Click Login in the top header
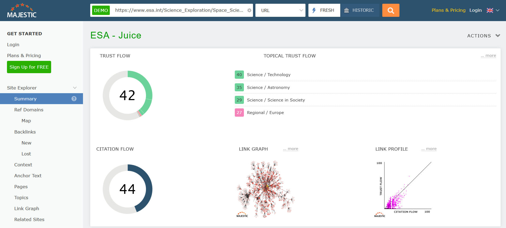The width and height of the screenshot is (506, 228). pyautogui.click(x=475, y=10)
